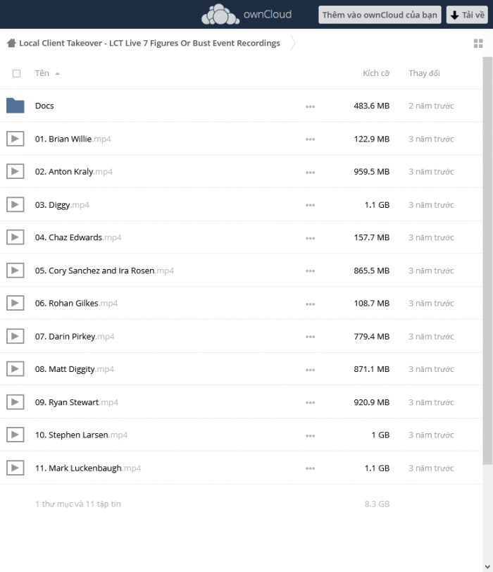Click the ownCloud logo
This screenshot has height=572, width=493.
pyautogui.click(x=246, y=14)
